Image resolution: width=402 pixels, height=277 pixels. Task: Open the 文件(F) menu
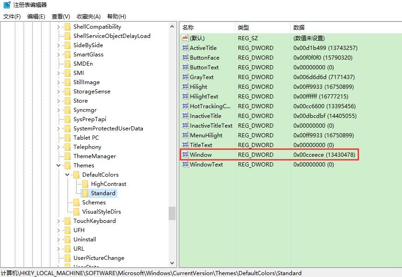(x=12, y=16)
